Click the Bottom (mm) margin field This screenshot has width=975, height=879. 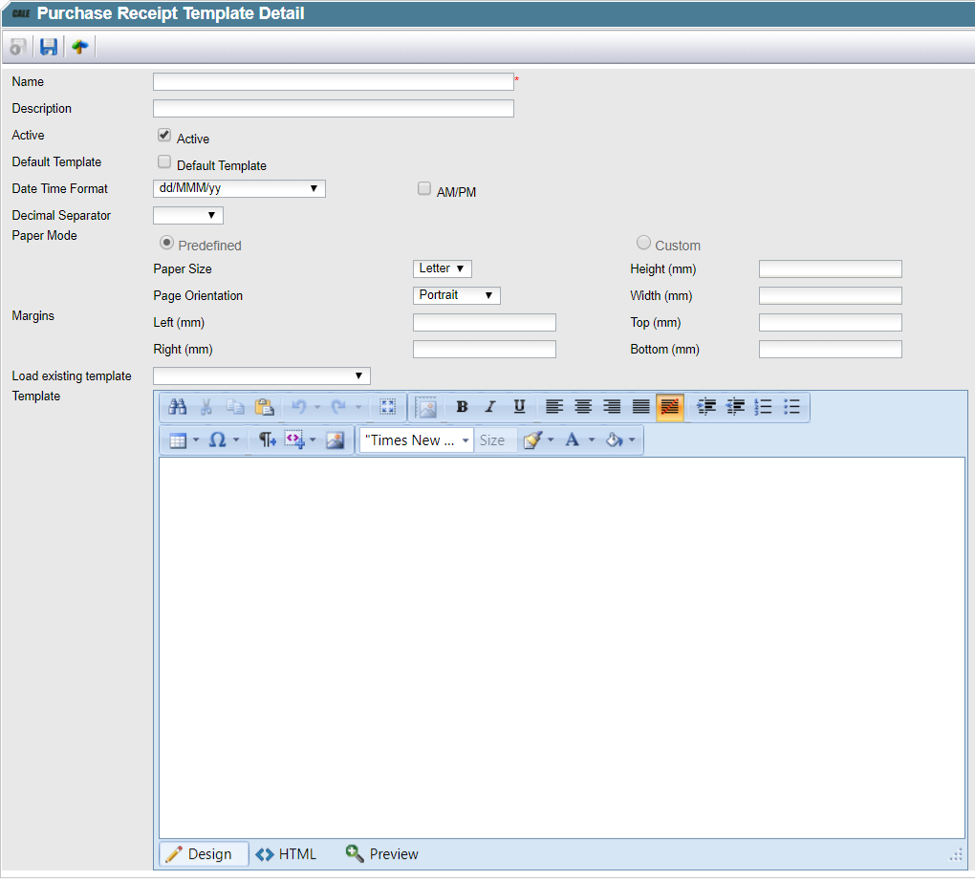[x=830, y=349]
